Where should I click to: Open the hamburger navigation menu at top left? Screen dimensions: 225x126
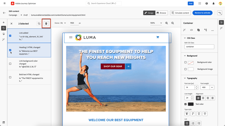pos(4,3)
